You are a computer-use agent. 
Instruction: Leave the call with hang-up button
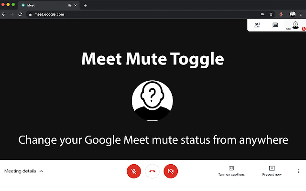click(152, 171)
